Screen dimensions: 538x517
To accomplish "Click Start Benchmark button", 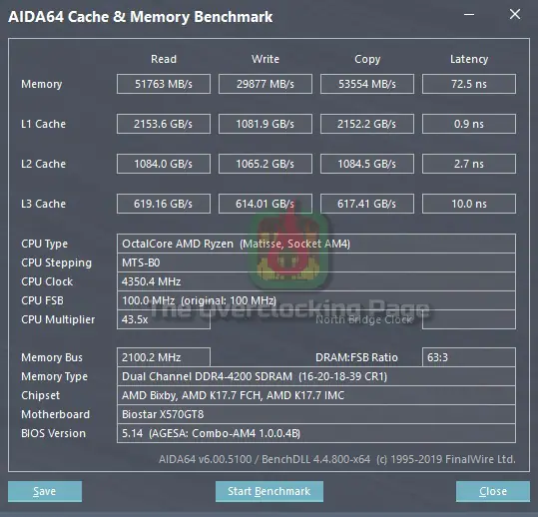I will point(269,491).
